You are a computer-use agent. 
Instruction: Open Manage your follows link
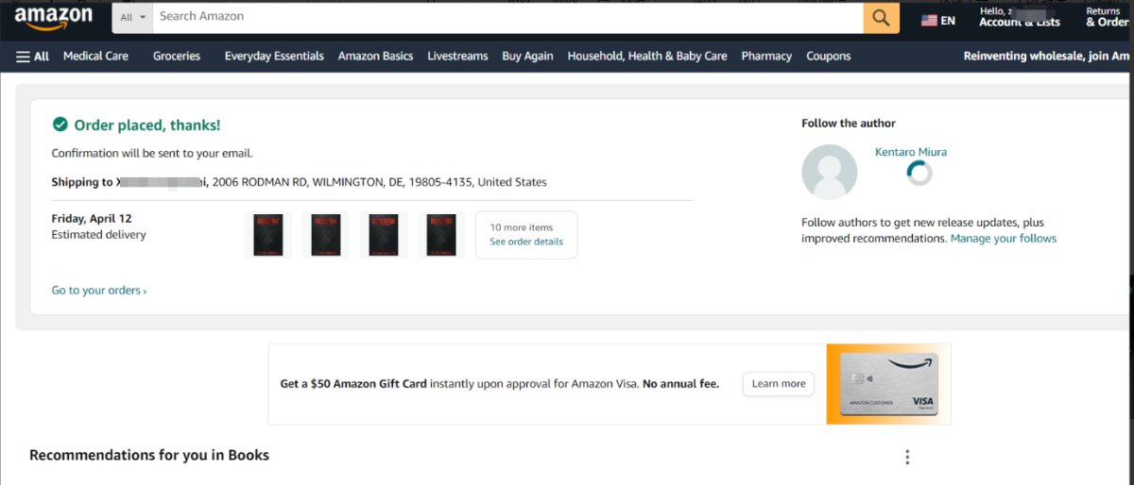tap(1004, 239)
